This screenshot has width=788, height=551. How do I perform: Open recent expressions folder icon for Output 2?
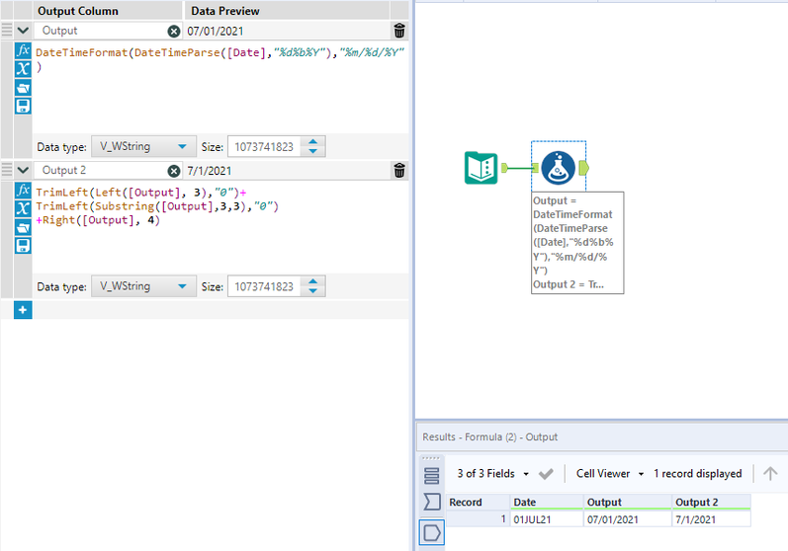point(23,227)
